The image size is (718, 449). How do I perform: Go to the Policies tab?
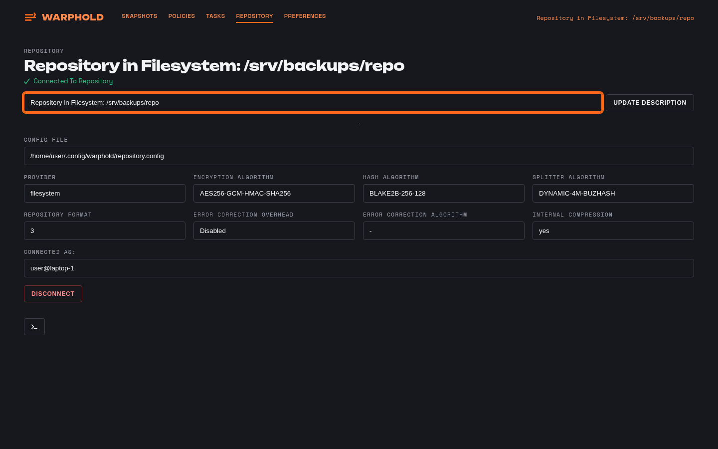click(x=181, y=16)
